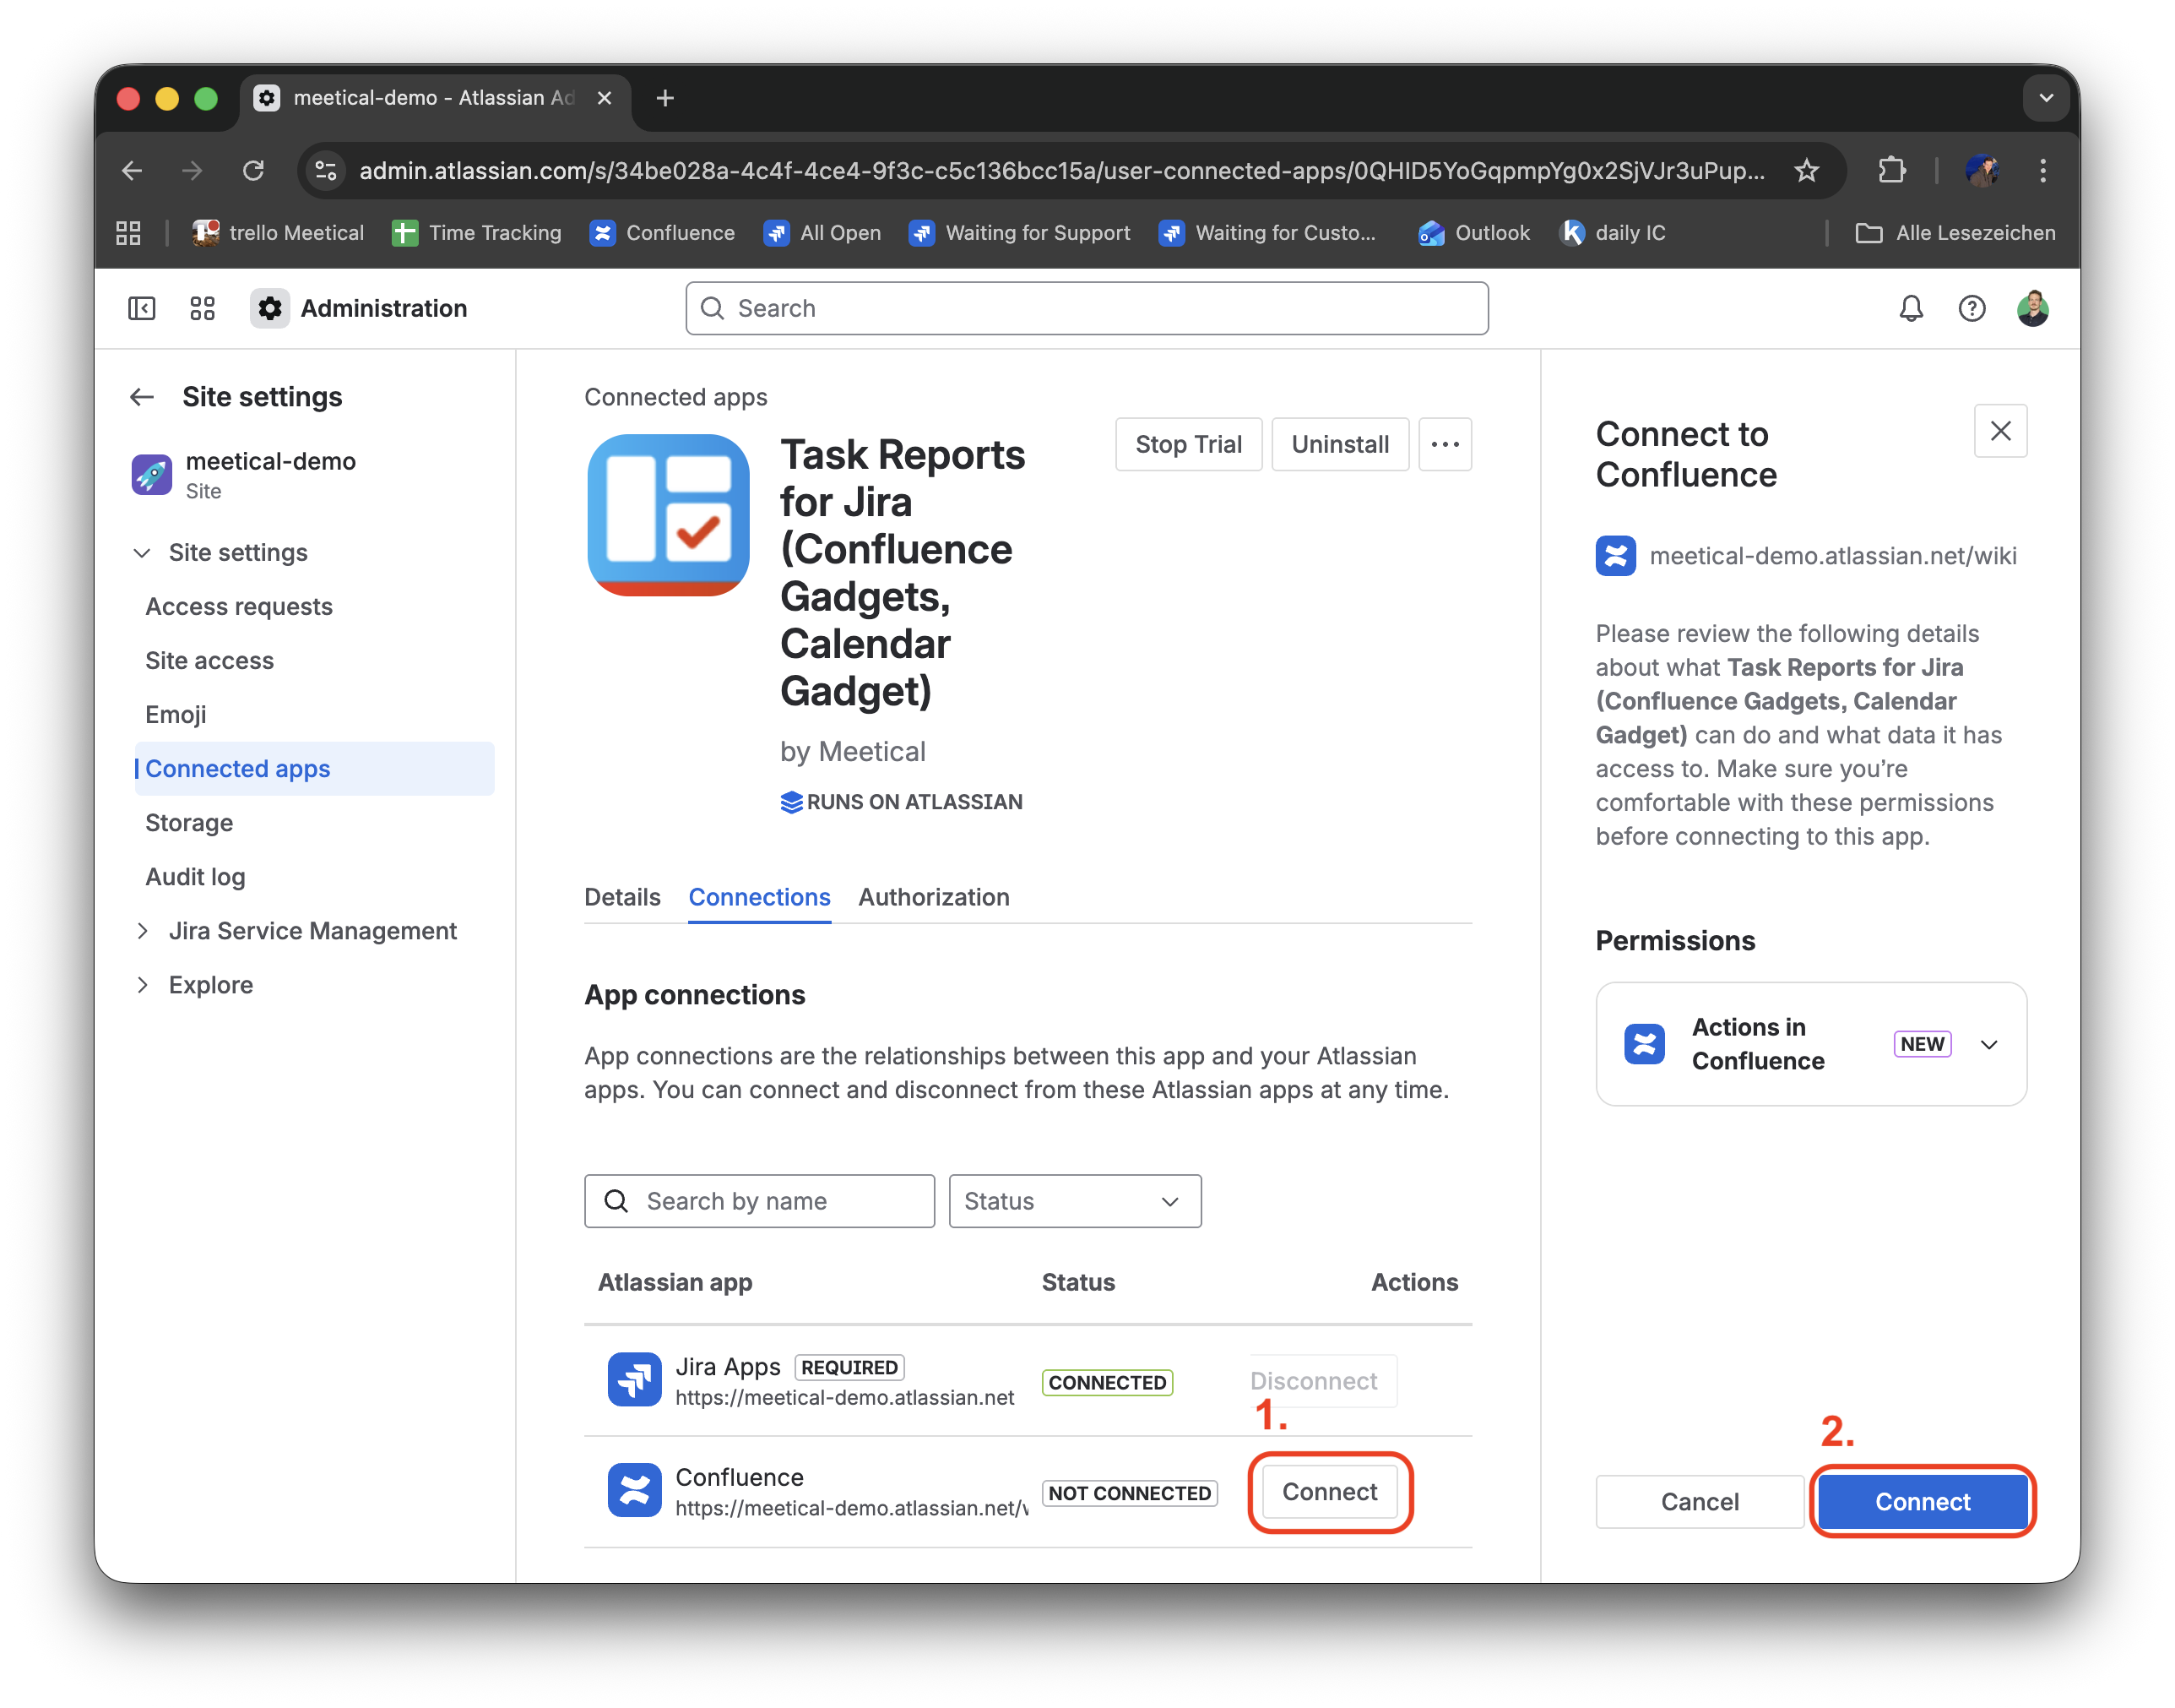Switch to the Details tab
2175x1708 pixels.
[621, 897]
